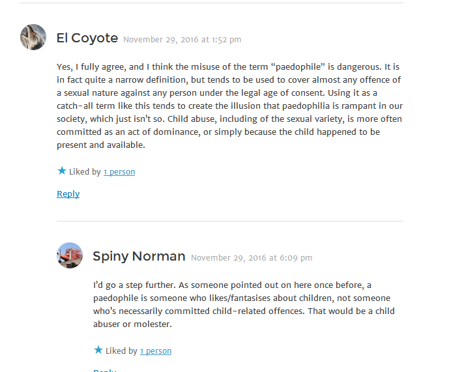Click the like star under El Coyote's comment
462x372 pixels.
click(62, 171)
